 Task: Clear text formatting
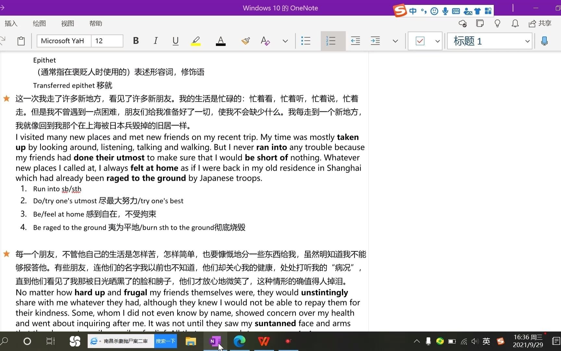[265, 41]
